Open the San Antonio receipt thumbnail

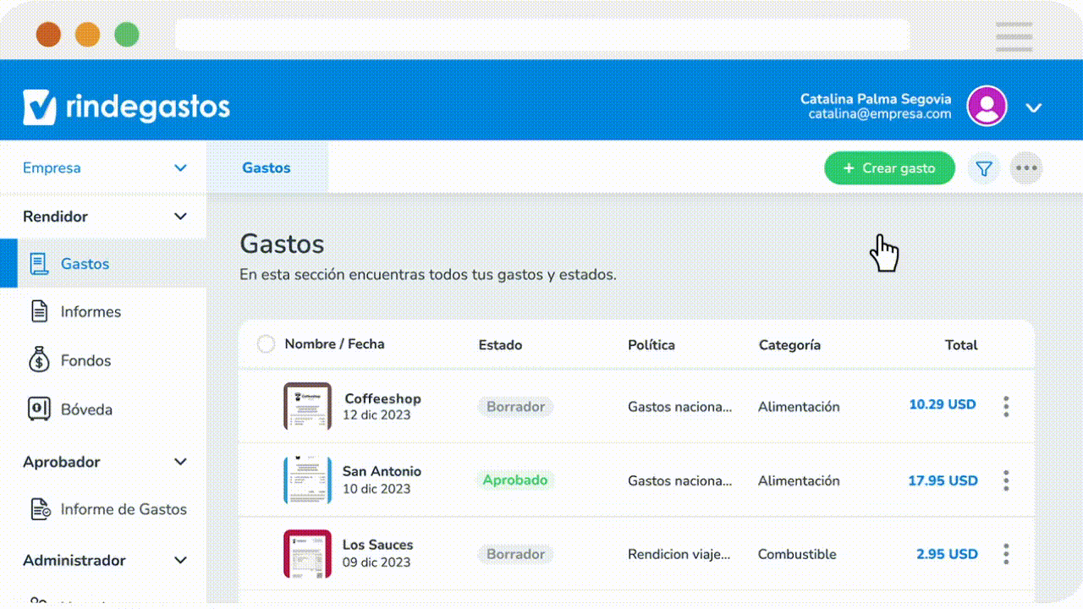[x=306, y=480]
